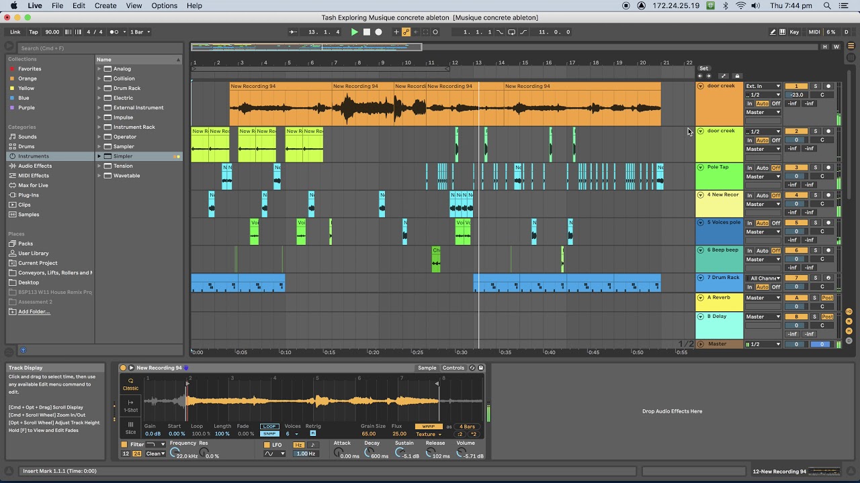Click the Simpler *2 button
The width and height of the screenshot is (860, 483).
tap(473, 434)
